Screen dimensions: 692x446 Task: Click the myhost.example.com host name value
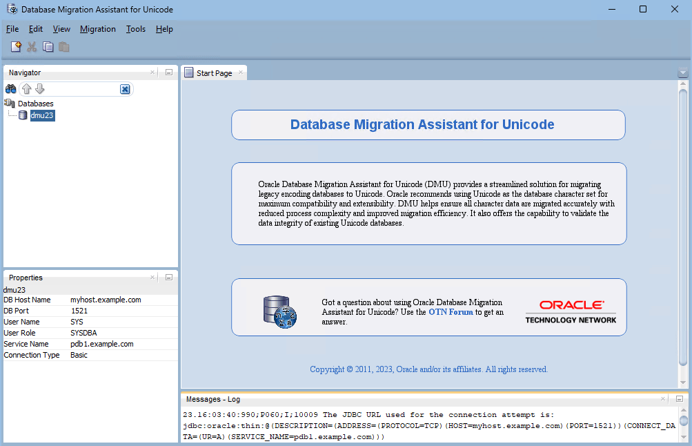click(106, 300)
